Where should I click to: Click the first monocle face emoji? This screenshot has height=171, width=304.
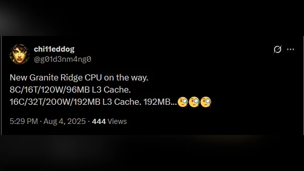tap(182, 102)
